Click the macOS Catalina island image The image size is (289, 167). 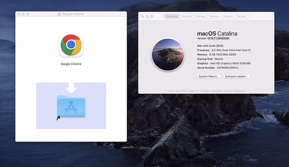click(169, 54)
